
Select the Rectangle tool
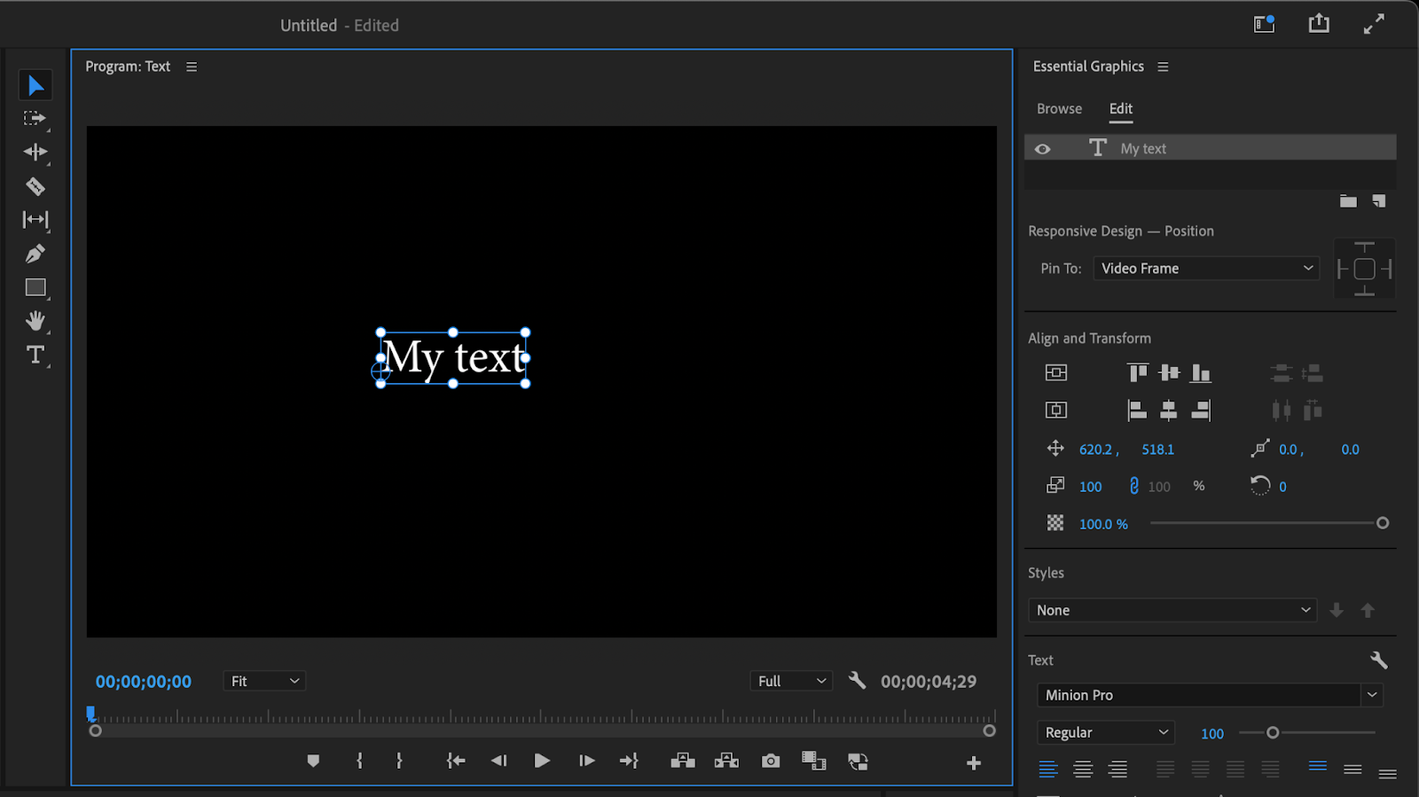pos(35,287)
